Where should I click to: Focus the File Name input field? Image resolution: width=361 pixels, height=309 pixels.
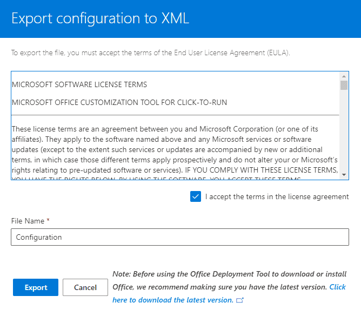(x=180, y=237)
